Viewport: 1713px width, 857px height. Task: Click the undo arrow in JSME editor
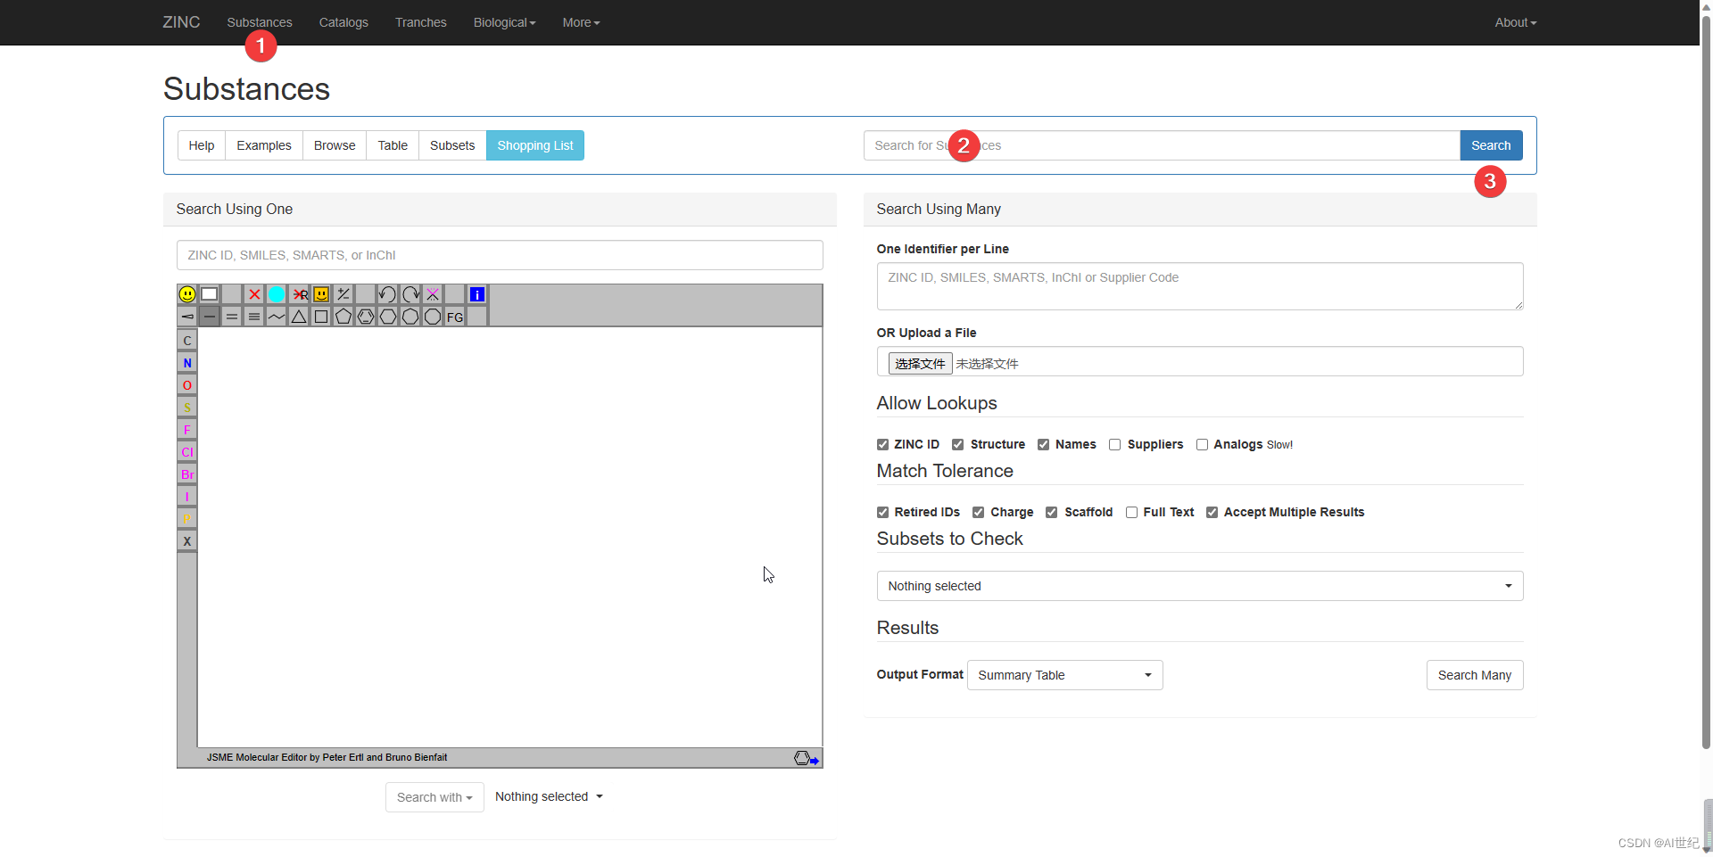coord(387,294)
